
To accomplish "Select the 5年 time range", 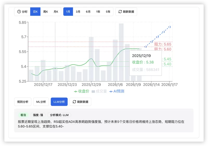I will click(x=108, y=12).
